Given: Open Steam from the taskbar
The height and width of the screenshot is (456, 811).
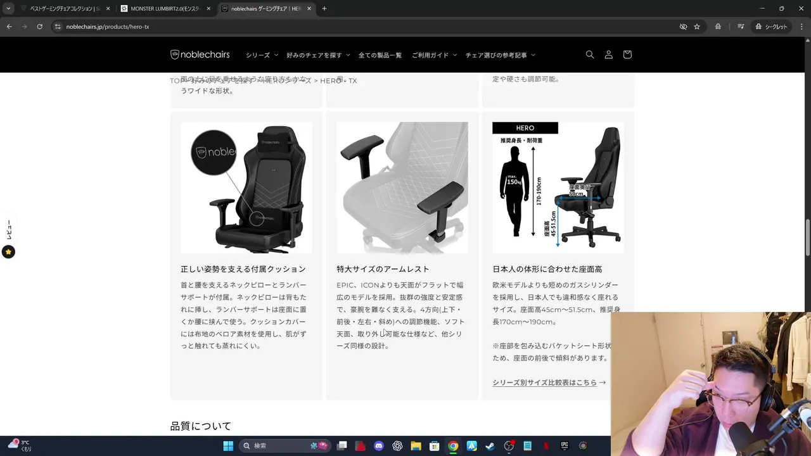Looking at the screenshot, I should coord(490,446).
